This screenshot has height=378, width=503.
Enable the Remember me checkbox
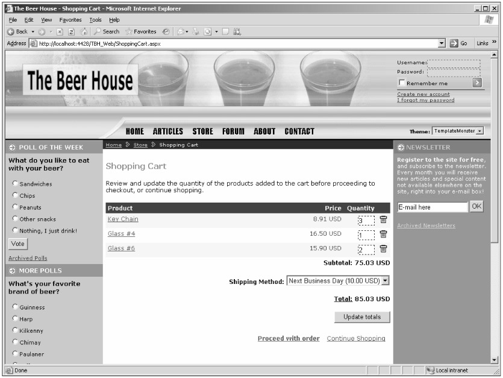pos(402,83)
